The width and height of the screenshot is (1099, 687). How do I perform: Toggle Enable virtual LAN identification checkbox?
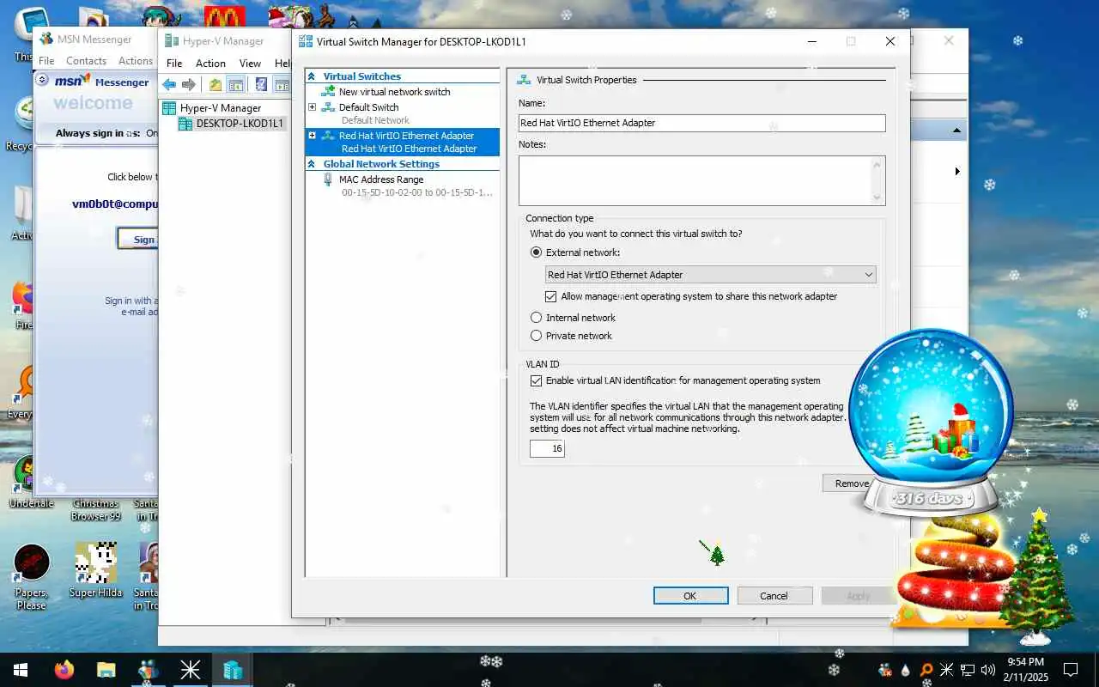537,380
